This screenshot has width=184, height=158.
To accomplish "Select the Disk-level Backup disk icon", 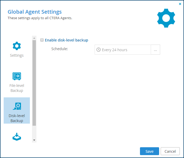I will (x=17, y=106).
